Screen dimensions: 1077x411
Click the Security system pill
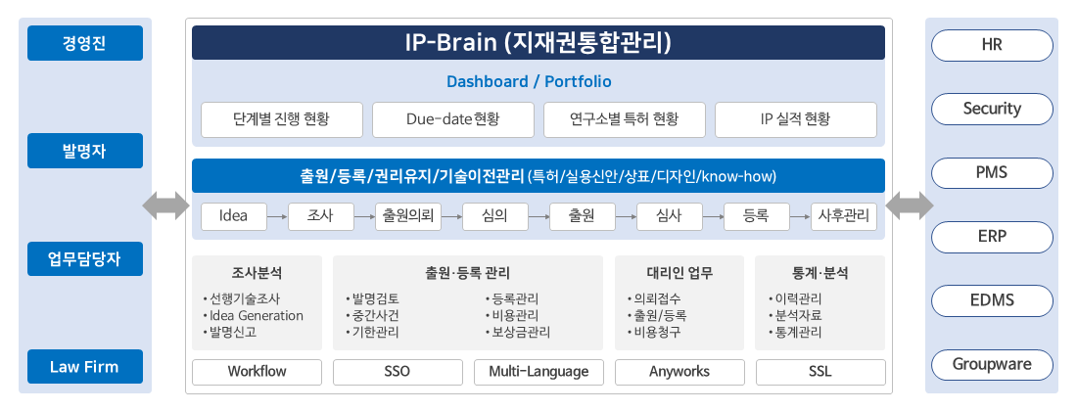pos(992,109)
